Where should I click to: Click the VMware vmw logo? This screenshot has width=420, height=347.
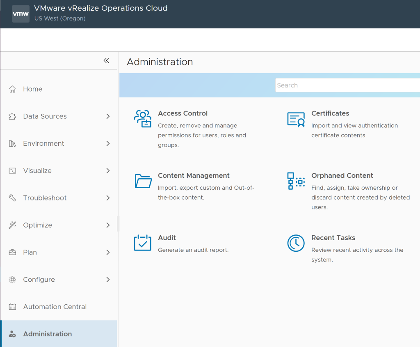click(21, 14)
